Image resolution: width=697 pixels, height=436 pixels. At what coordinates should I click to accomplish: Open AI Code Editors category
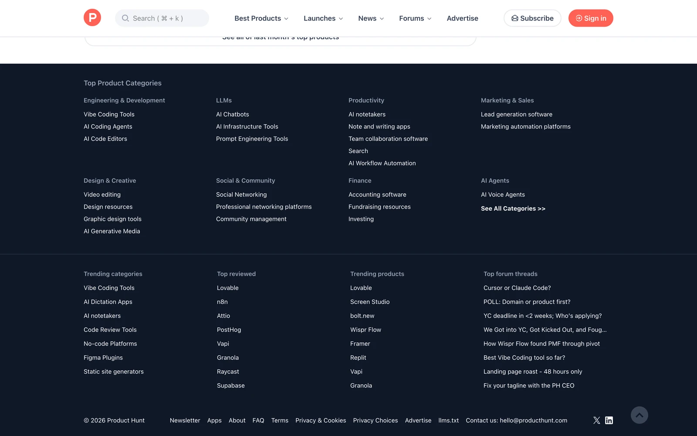tap(105, 139)
